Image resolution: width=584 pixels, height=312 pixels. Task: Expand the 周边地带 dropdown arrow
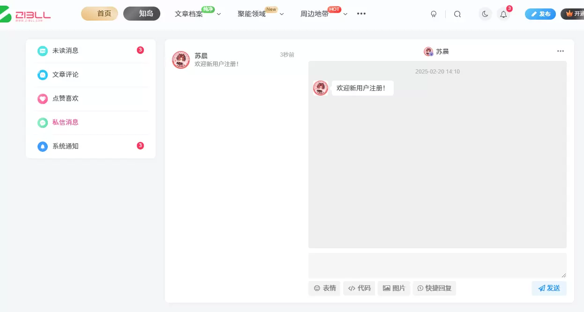point(345,14)
